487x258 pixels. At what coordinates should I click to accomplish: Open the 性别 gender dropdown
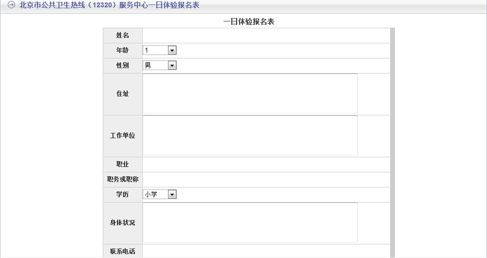(x=160, y=65)
